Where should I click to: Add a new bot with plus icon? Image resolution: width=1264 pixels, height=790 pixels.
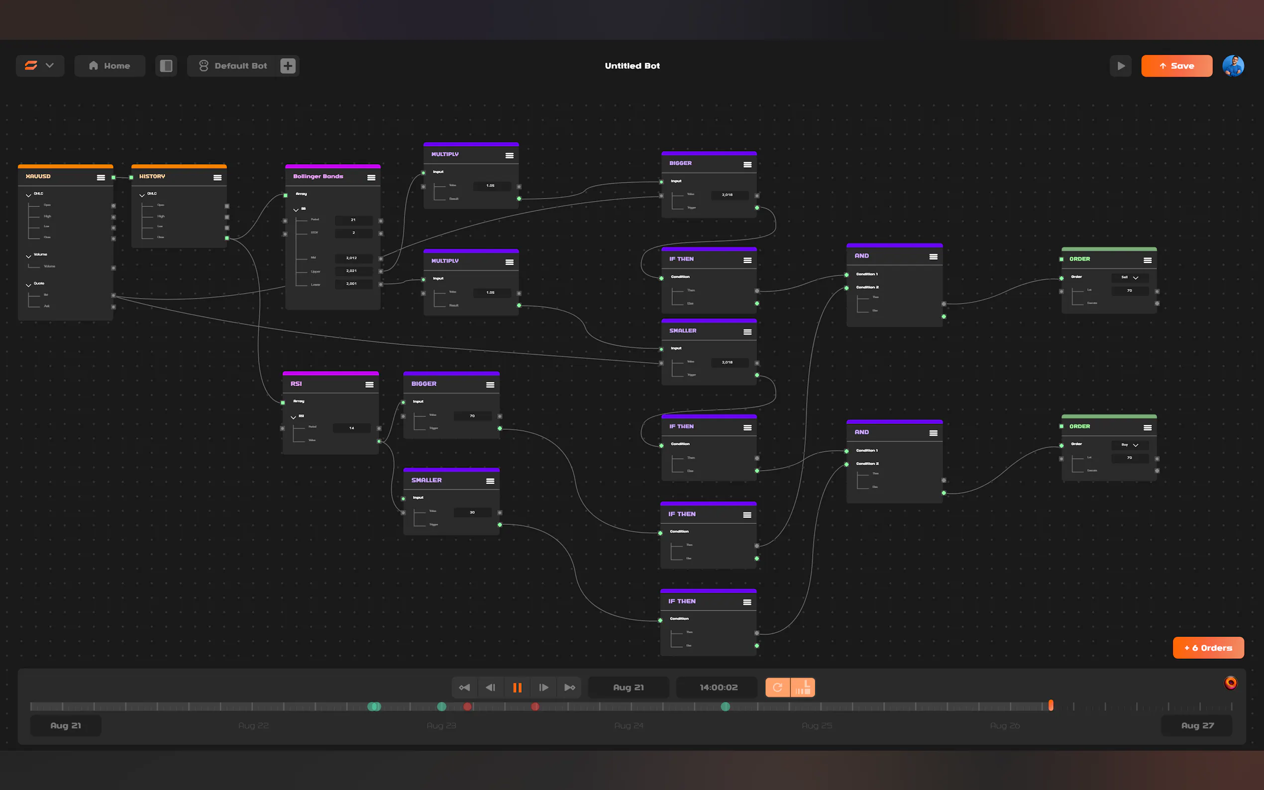[288, 66]
